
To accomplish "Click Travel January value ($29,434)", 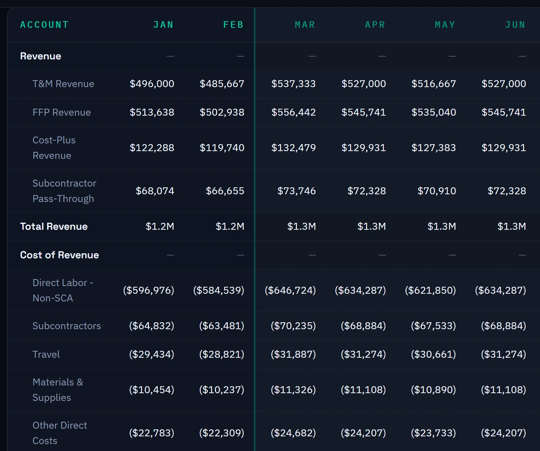I will [x=152, y=355].
